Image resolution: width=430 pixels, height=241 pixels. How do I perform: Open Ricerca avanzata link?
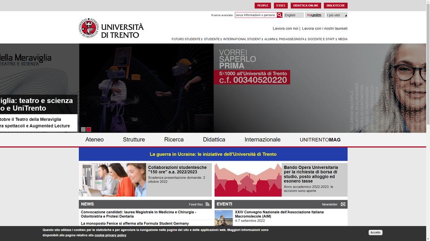(222, 15)
